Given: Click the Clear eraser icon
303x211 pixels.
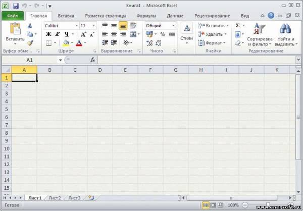Looking at the screenshot, I should pos(238,43).
